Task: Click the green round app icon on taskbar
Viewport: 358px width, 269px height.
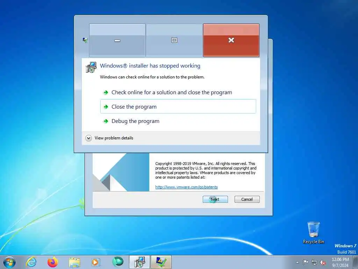Action: [118, 262]
